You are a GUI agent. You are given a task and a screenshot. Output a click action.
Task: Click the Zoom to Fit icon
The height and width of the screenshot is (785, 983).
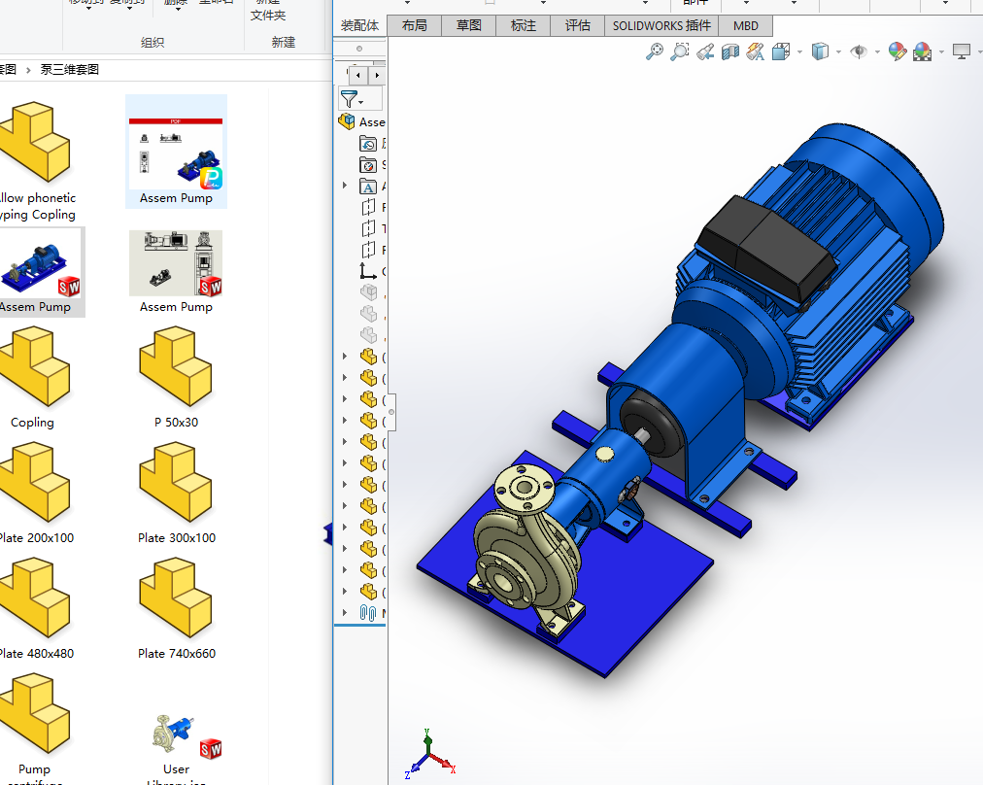coord(655,51)
